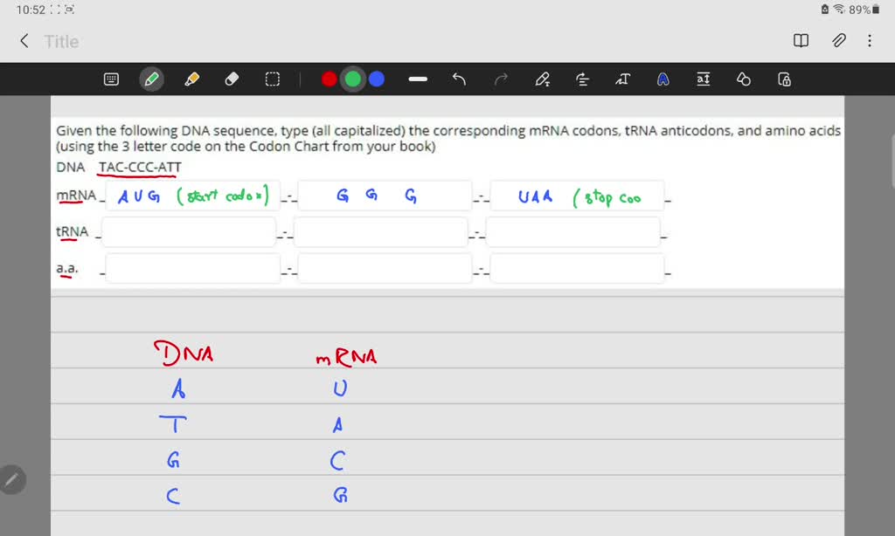Screen dimensions: 895x536
Task: Activate the lasso selection tool
Action: 272,79
